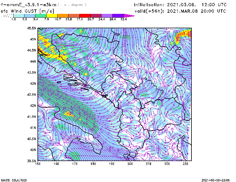Click the 'sfc Wind GUST [m/s]' title
The height and width of the screenshot is (182, 236).
tap(27, 11)
